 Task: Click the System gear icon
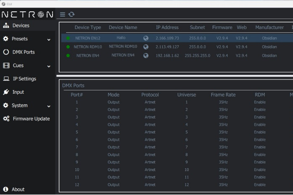pyautogui.click(x=6, y=105)
